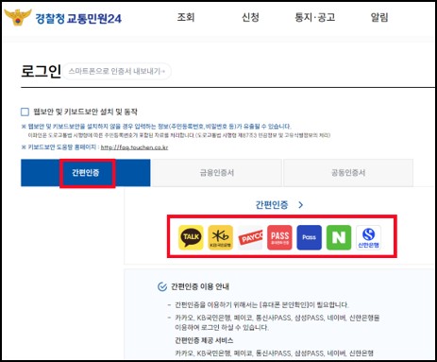Viewport: 437px width, 362px height.
Task: Select the green Naver N icon
Action: click(339, 237)
